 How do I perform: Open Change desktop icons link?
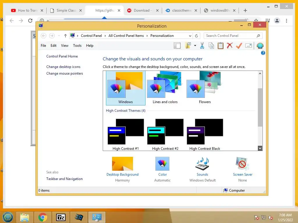63,67
